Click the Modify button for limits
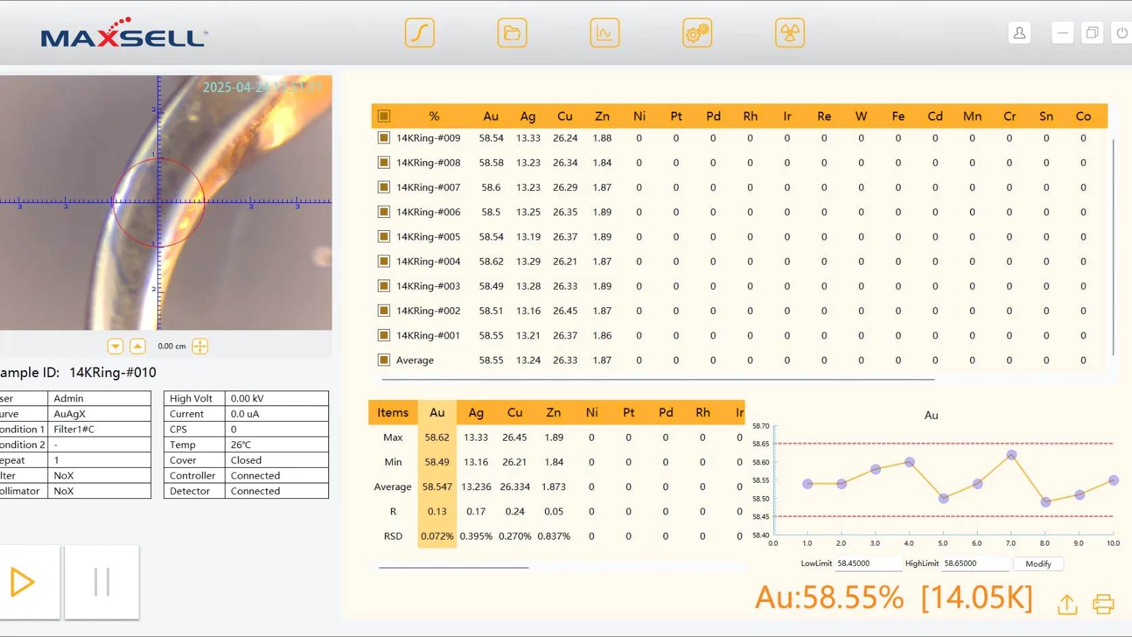 click(1038, 564)
